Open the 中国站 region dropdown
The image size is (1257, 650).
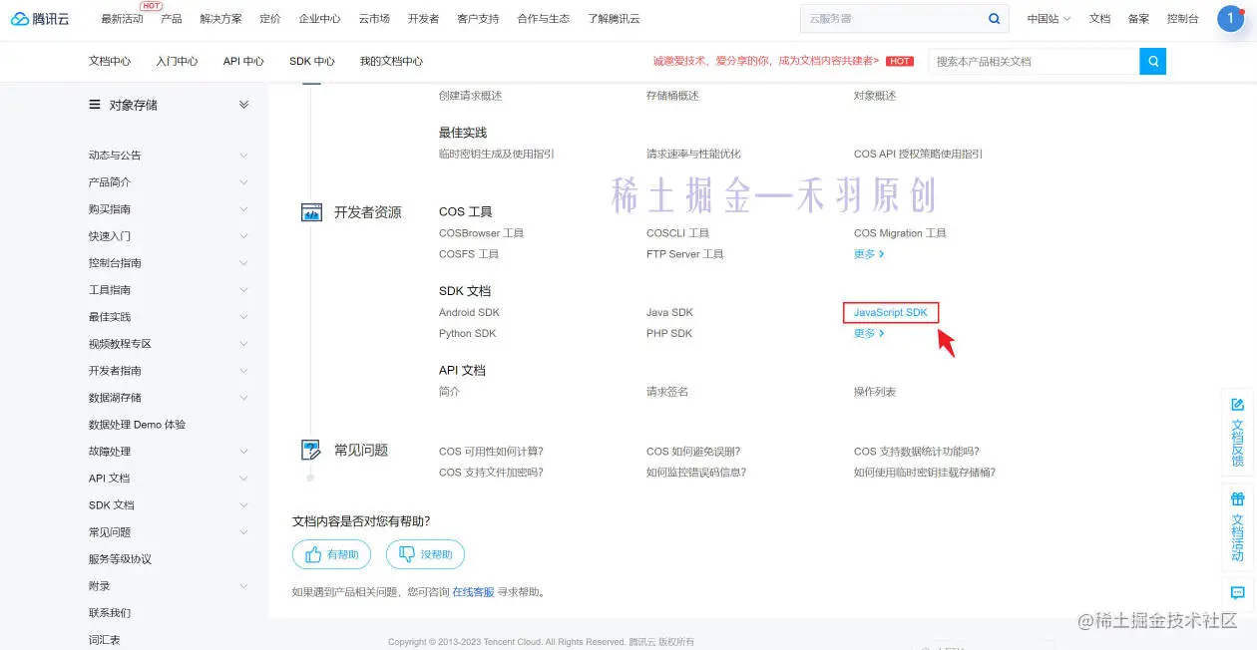coord(1048,19)
